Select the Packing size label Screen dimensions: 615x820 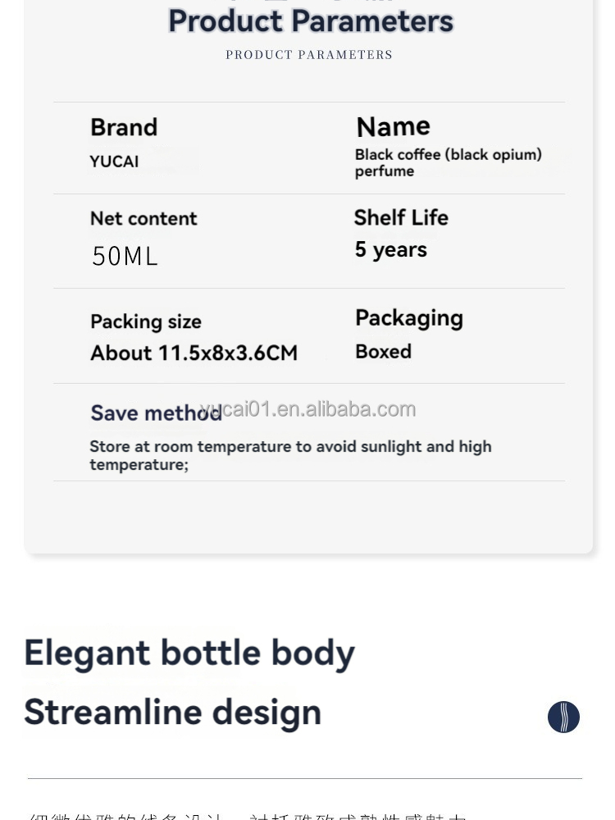coord(146,321)
